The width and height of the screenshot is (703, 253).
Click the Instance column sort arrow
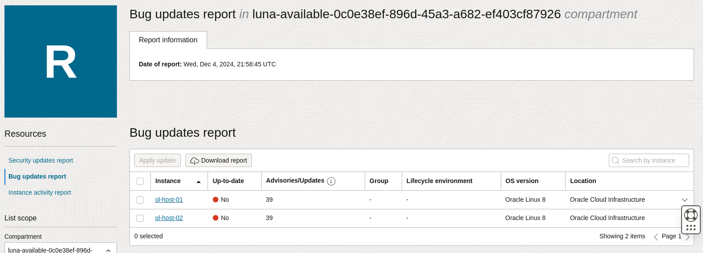pyautogui.click(x=199, y=182)
